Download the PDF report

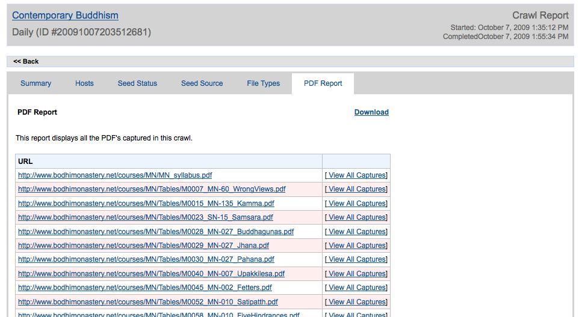coord(371,112)
